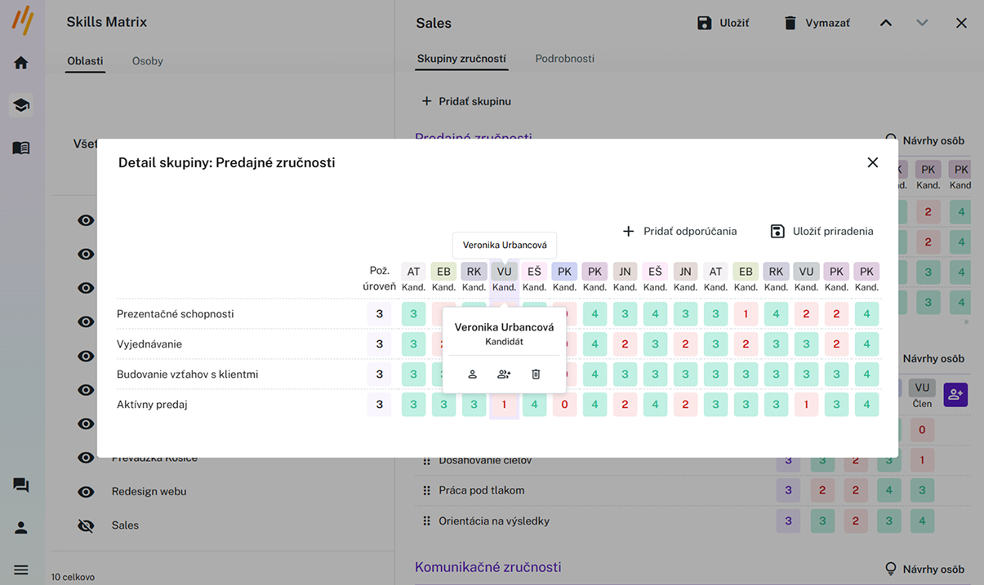Switch to the Osoby tab
The height and width of the screenshot is (585, 984).
pyautogui.click(x=148, y=61)
